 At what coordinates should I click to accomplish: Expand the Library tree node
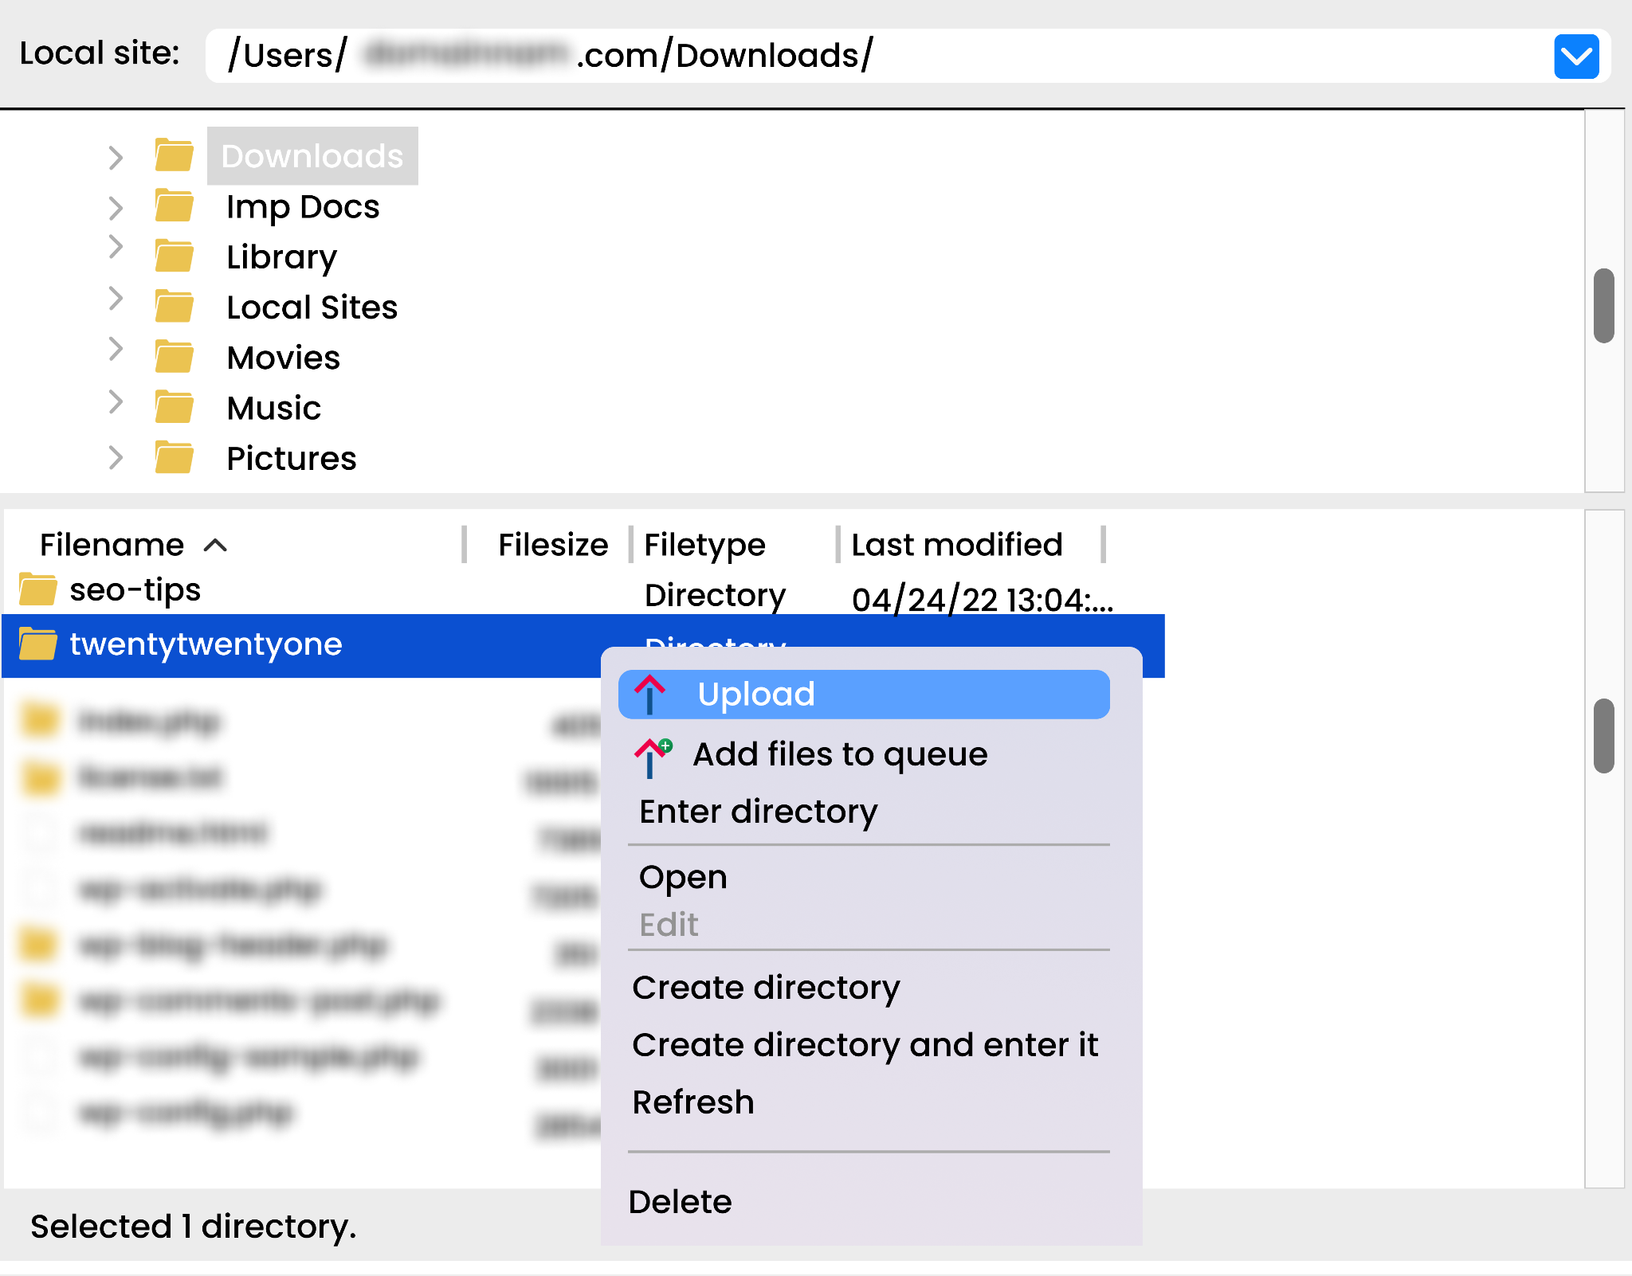click(116, 248)
